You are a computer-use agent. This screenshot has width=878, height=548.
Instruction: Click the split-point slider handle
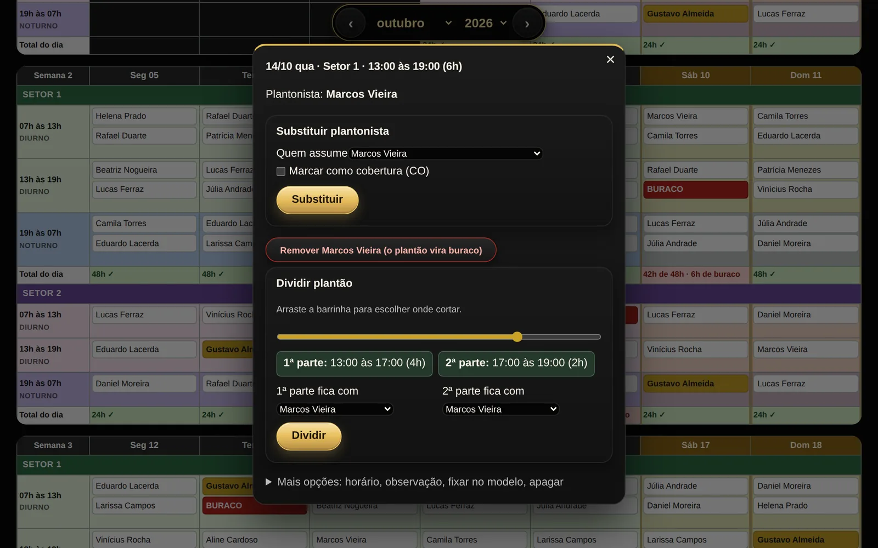click(517, 336)
